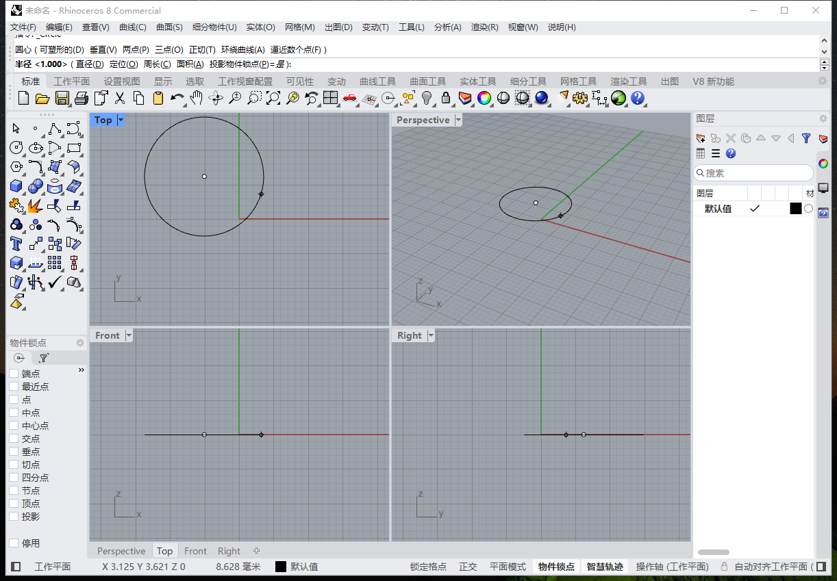Image resolution: width=837 pixels, height=581 pixels.
Task: Choose the 直径(D) command option
Action: tap(90, 64)
